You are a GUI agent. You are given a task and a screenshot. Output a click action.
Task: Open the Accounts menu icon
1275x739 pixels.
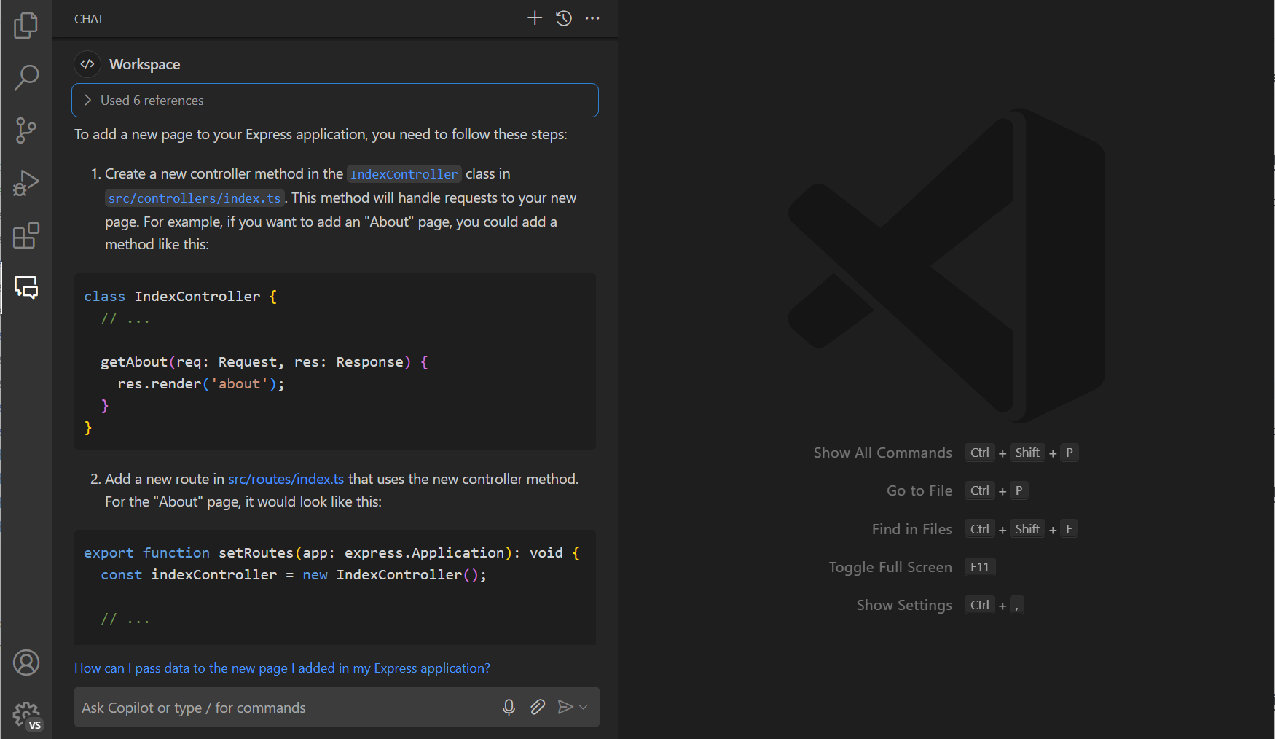coord(26,662)
